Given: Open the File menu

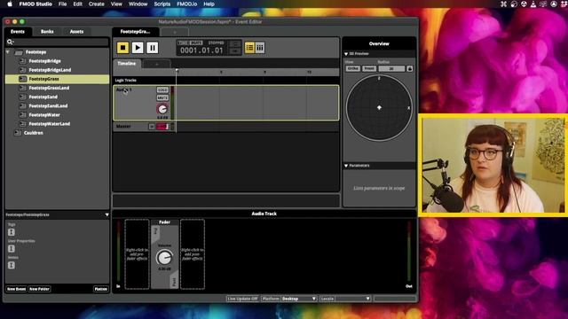Looking at the screenshot, I should point(63,4).
